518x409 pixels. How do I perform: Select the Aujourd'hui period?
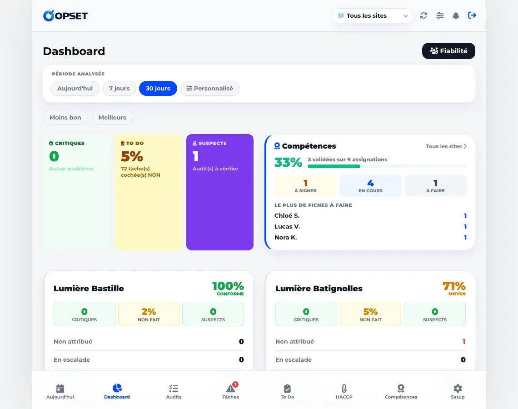click(75, 89)
